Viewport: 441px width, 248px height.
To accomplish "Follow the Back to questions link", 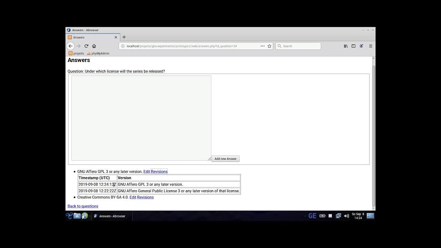I will [83, 206].
